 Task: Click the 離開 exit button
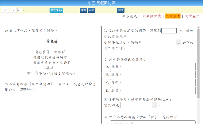tap(121, 10)
